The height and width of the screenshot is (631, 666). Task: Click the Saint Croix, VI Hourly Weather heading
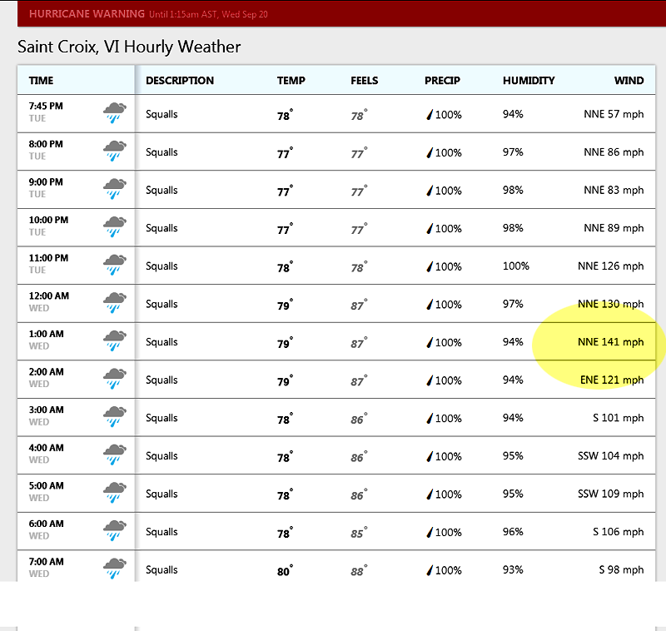[129, 47]
